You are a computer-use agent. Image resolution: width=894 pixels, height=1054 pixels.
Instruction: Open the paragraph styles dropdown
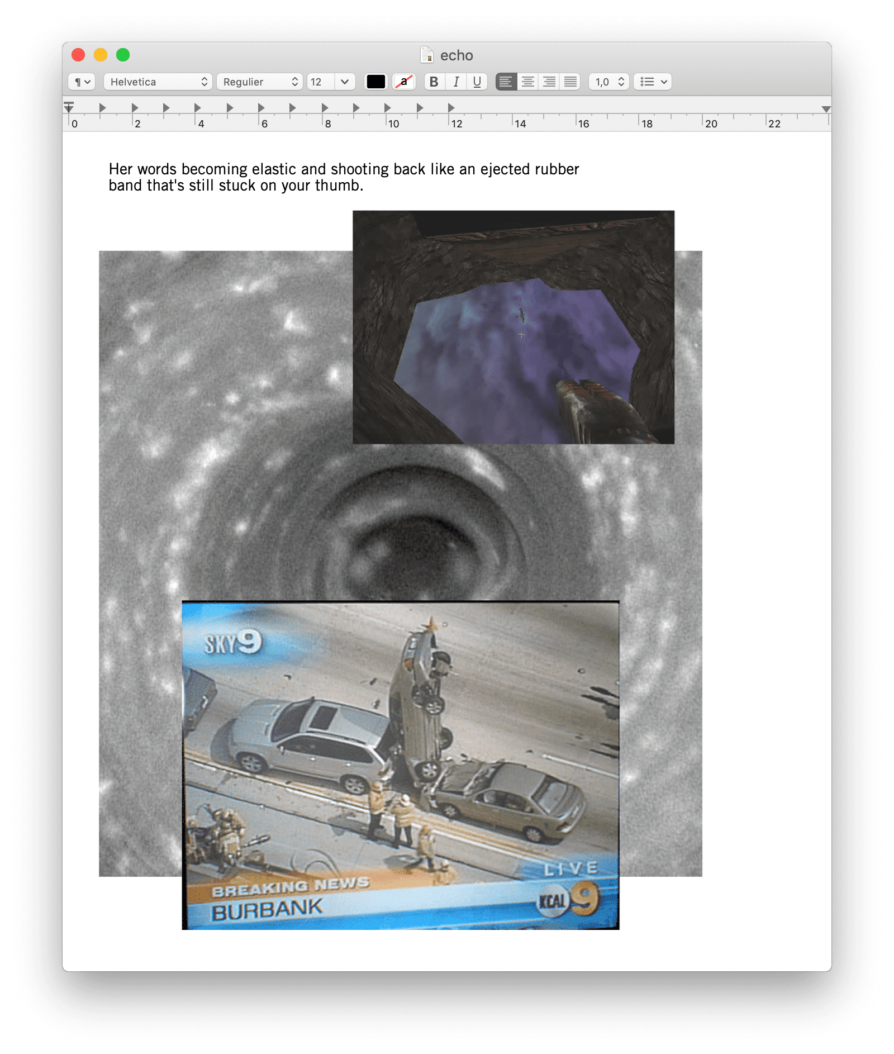pyautogui.click(x=82, y=82)
